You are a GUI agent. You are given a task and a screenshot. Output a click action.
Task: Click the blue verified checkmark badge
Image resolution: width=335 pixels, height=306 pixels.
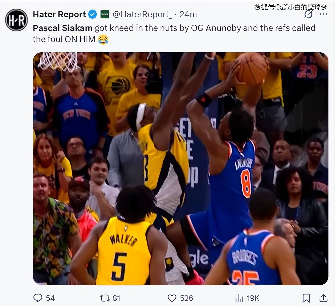point(93,14)
